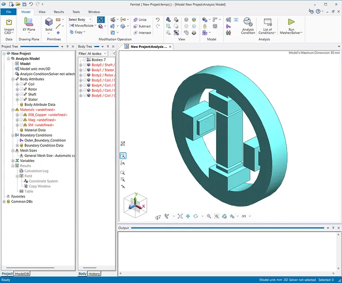This screenshot has width=342, height=283.
Task: Toggle the Rotor body attribute checkbox
Action: pyautogui.click(x=22, y=89)
